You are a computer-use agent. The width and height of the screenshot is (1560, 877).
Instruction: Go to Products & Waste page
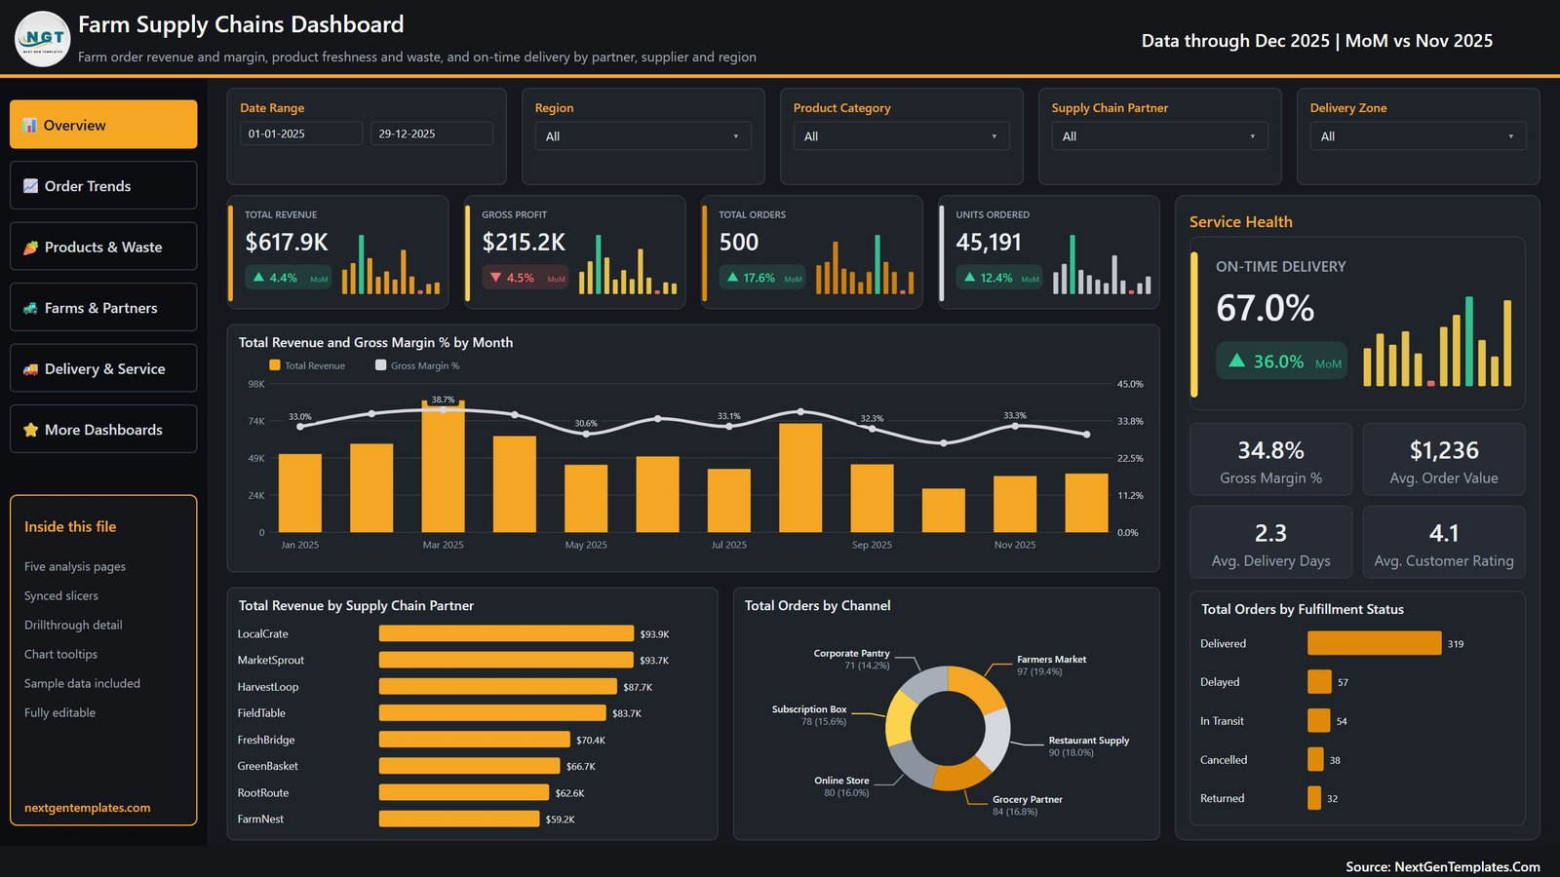[x=103, y=247]
